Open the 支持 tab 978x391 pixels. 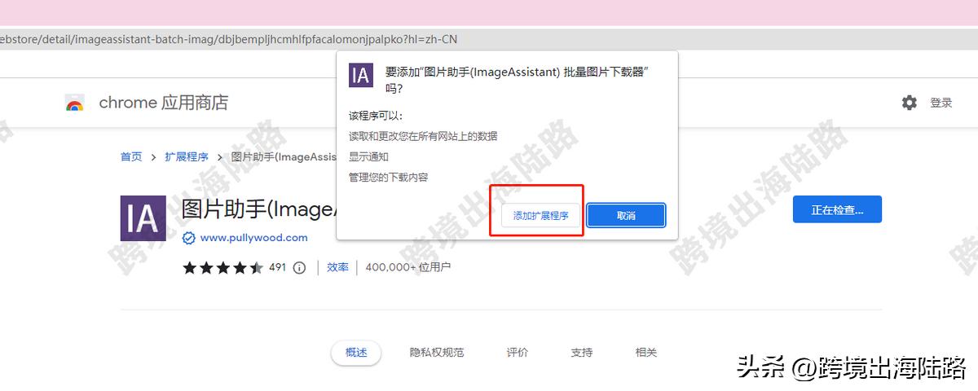coord(582,353)
